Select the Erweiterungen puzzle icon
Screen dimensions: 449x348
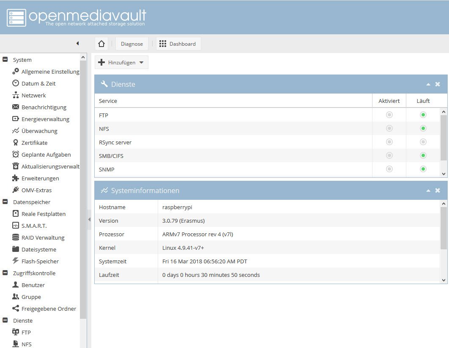[16, 178]
